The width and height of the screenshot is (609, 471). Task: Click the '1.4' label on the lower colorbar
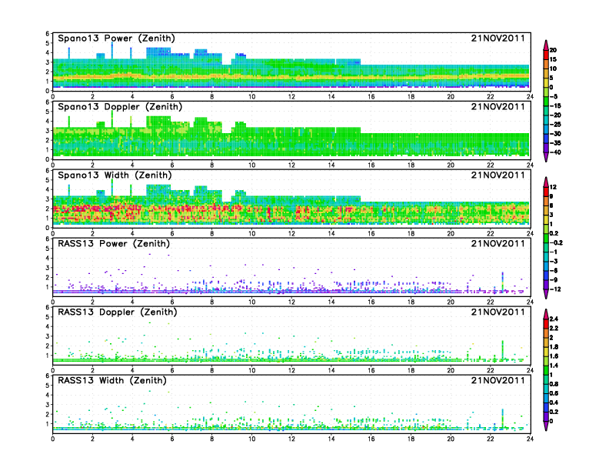(554, 366)
